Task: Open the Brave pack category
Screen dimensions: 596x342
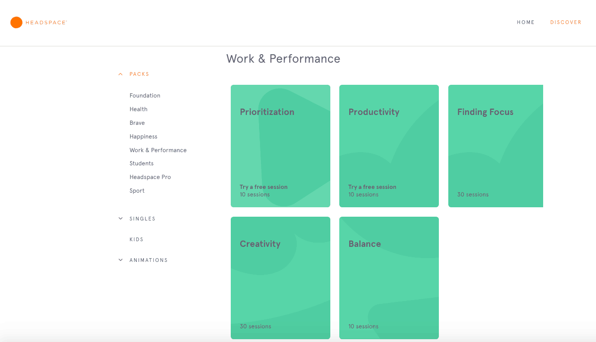Action: 137,123
